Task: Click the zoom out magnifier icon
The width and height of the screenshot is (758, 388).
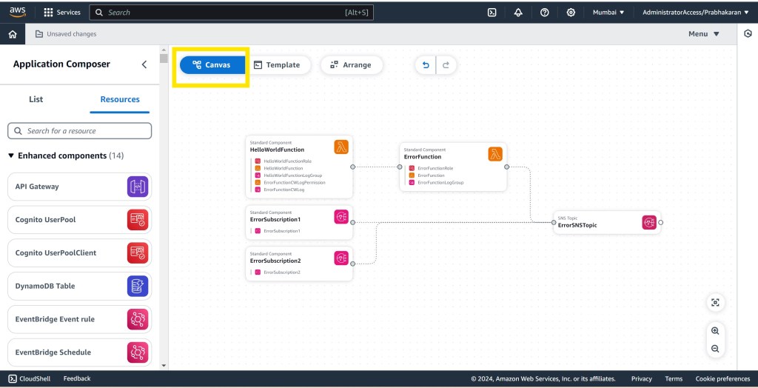Action: click(714, 349)
